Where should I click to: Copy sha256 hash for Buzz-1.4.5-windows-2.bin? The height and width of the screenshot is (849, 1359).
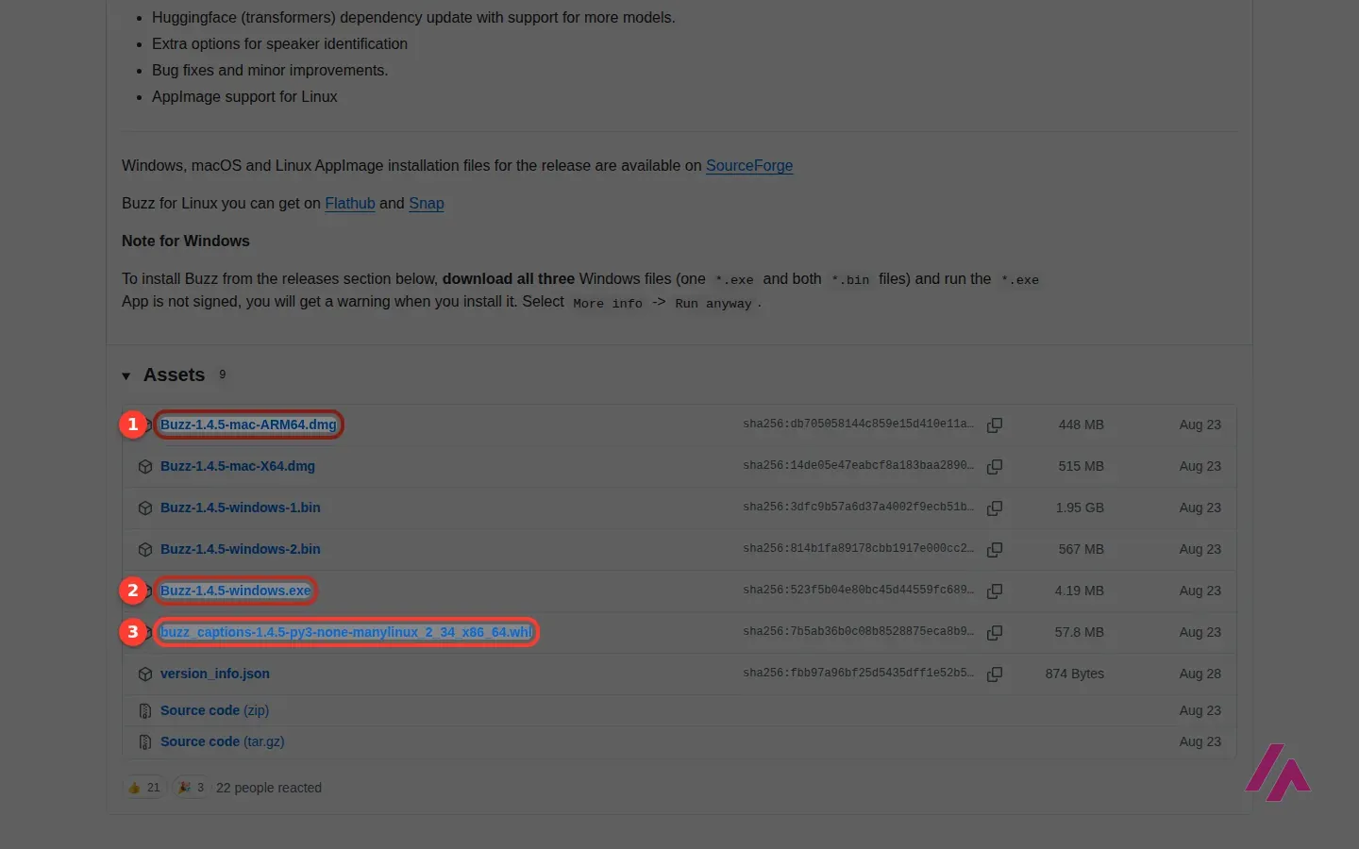[x=995, y=550]
